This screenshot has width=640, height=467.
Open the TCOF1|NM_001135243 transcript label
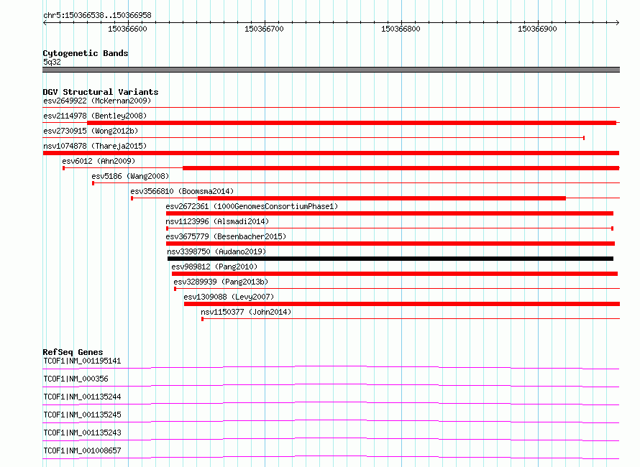(x=82, y=433)
